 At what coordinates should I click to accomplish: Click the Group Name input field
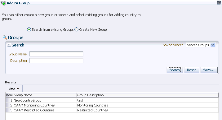[x=56, y=54]
